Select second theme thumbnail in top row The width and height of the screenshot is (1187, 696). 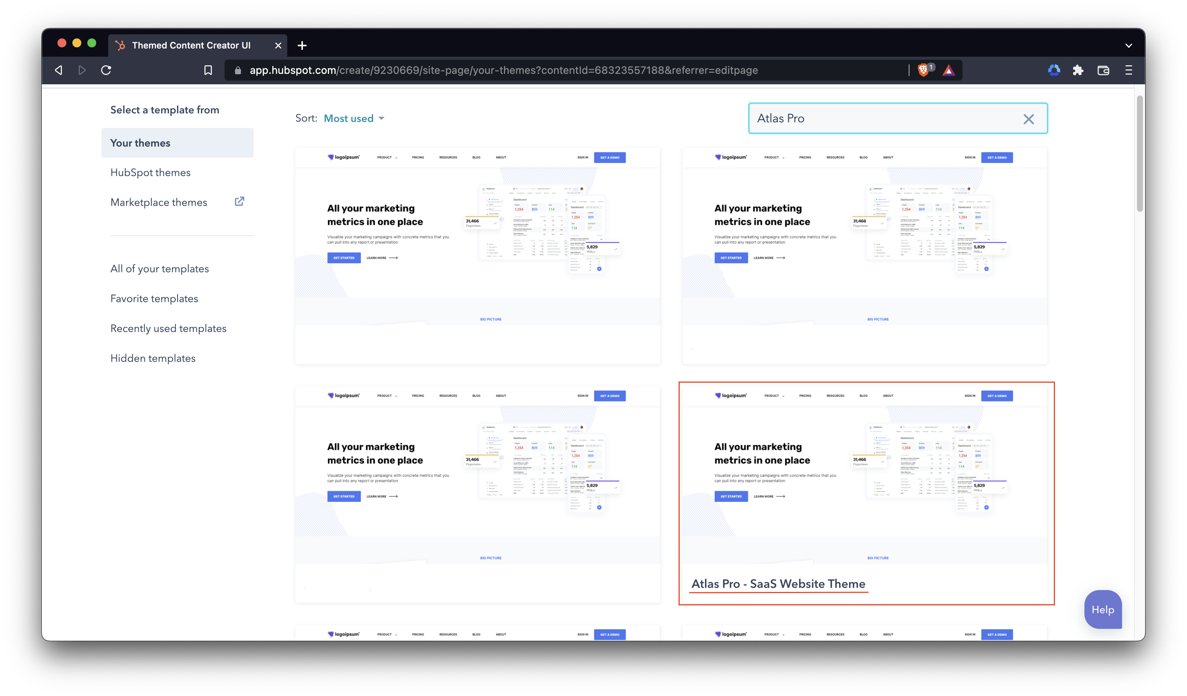(864, 256)
